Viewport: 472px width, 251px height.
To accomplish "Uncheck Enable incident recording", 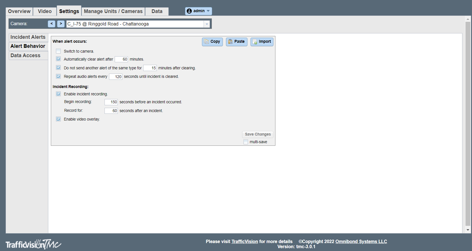I will [x=58, y=94].
